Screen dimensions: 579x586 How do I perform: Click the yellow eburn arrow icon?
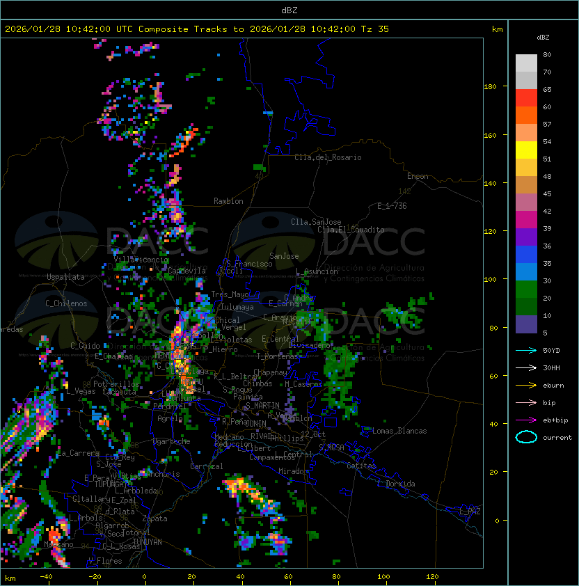coord(526,386)
